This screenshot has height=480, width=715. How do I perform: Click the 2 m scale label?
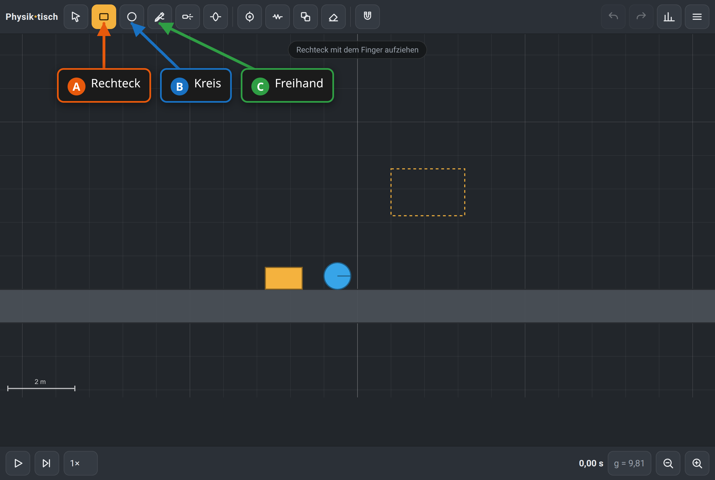tap(40, 382)
